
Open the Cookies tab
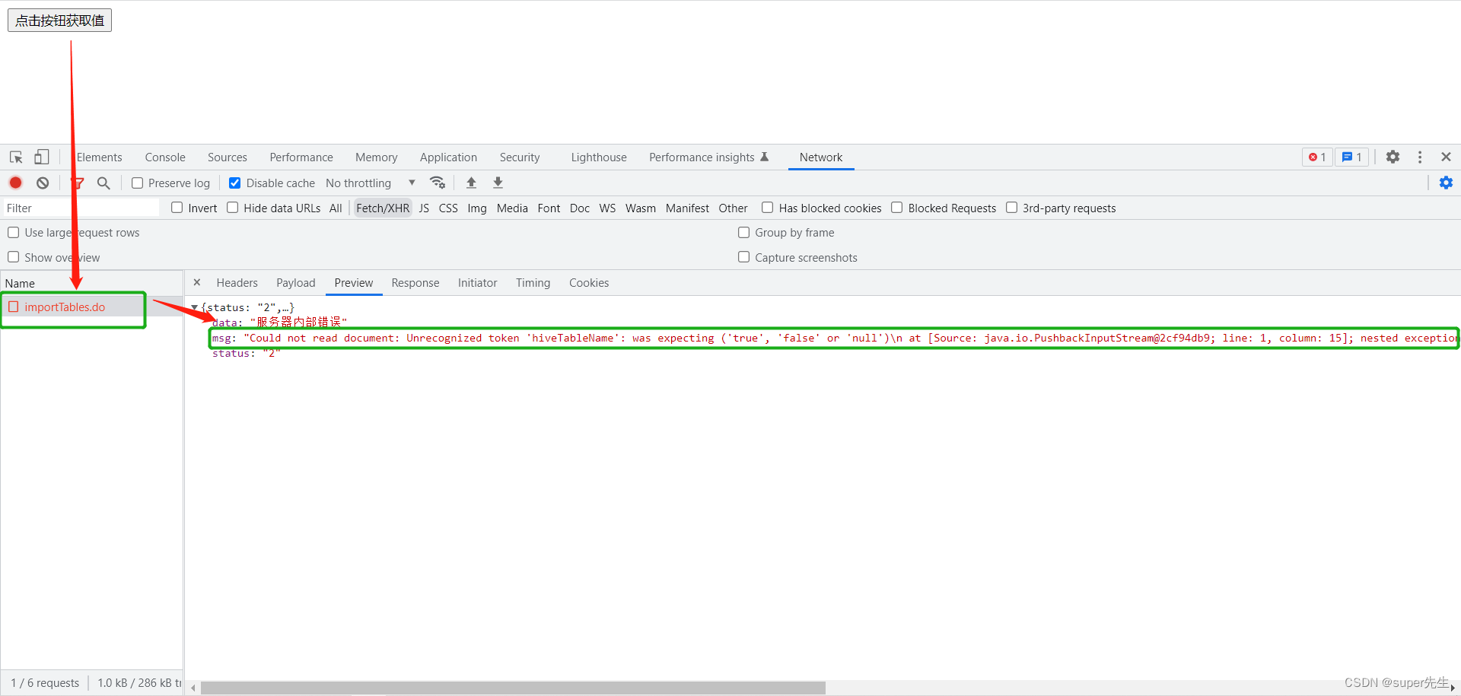click(589, 282)
